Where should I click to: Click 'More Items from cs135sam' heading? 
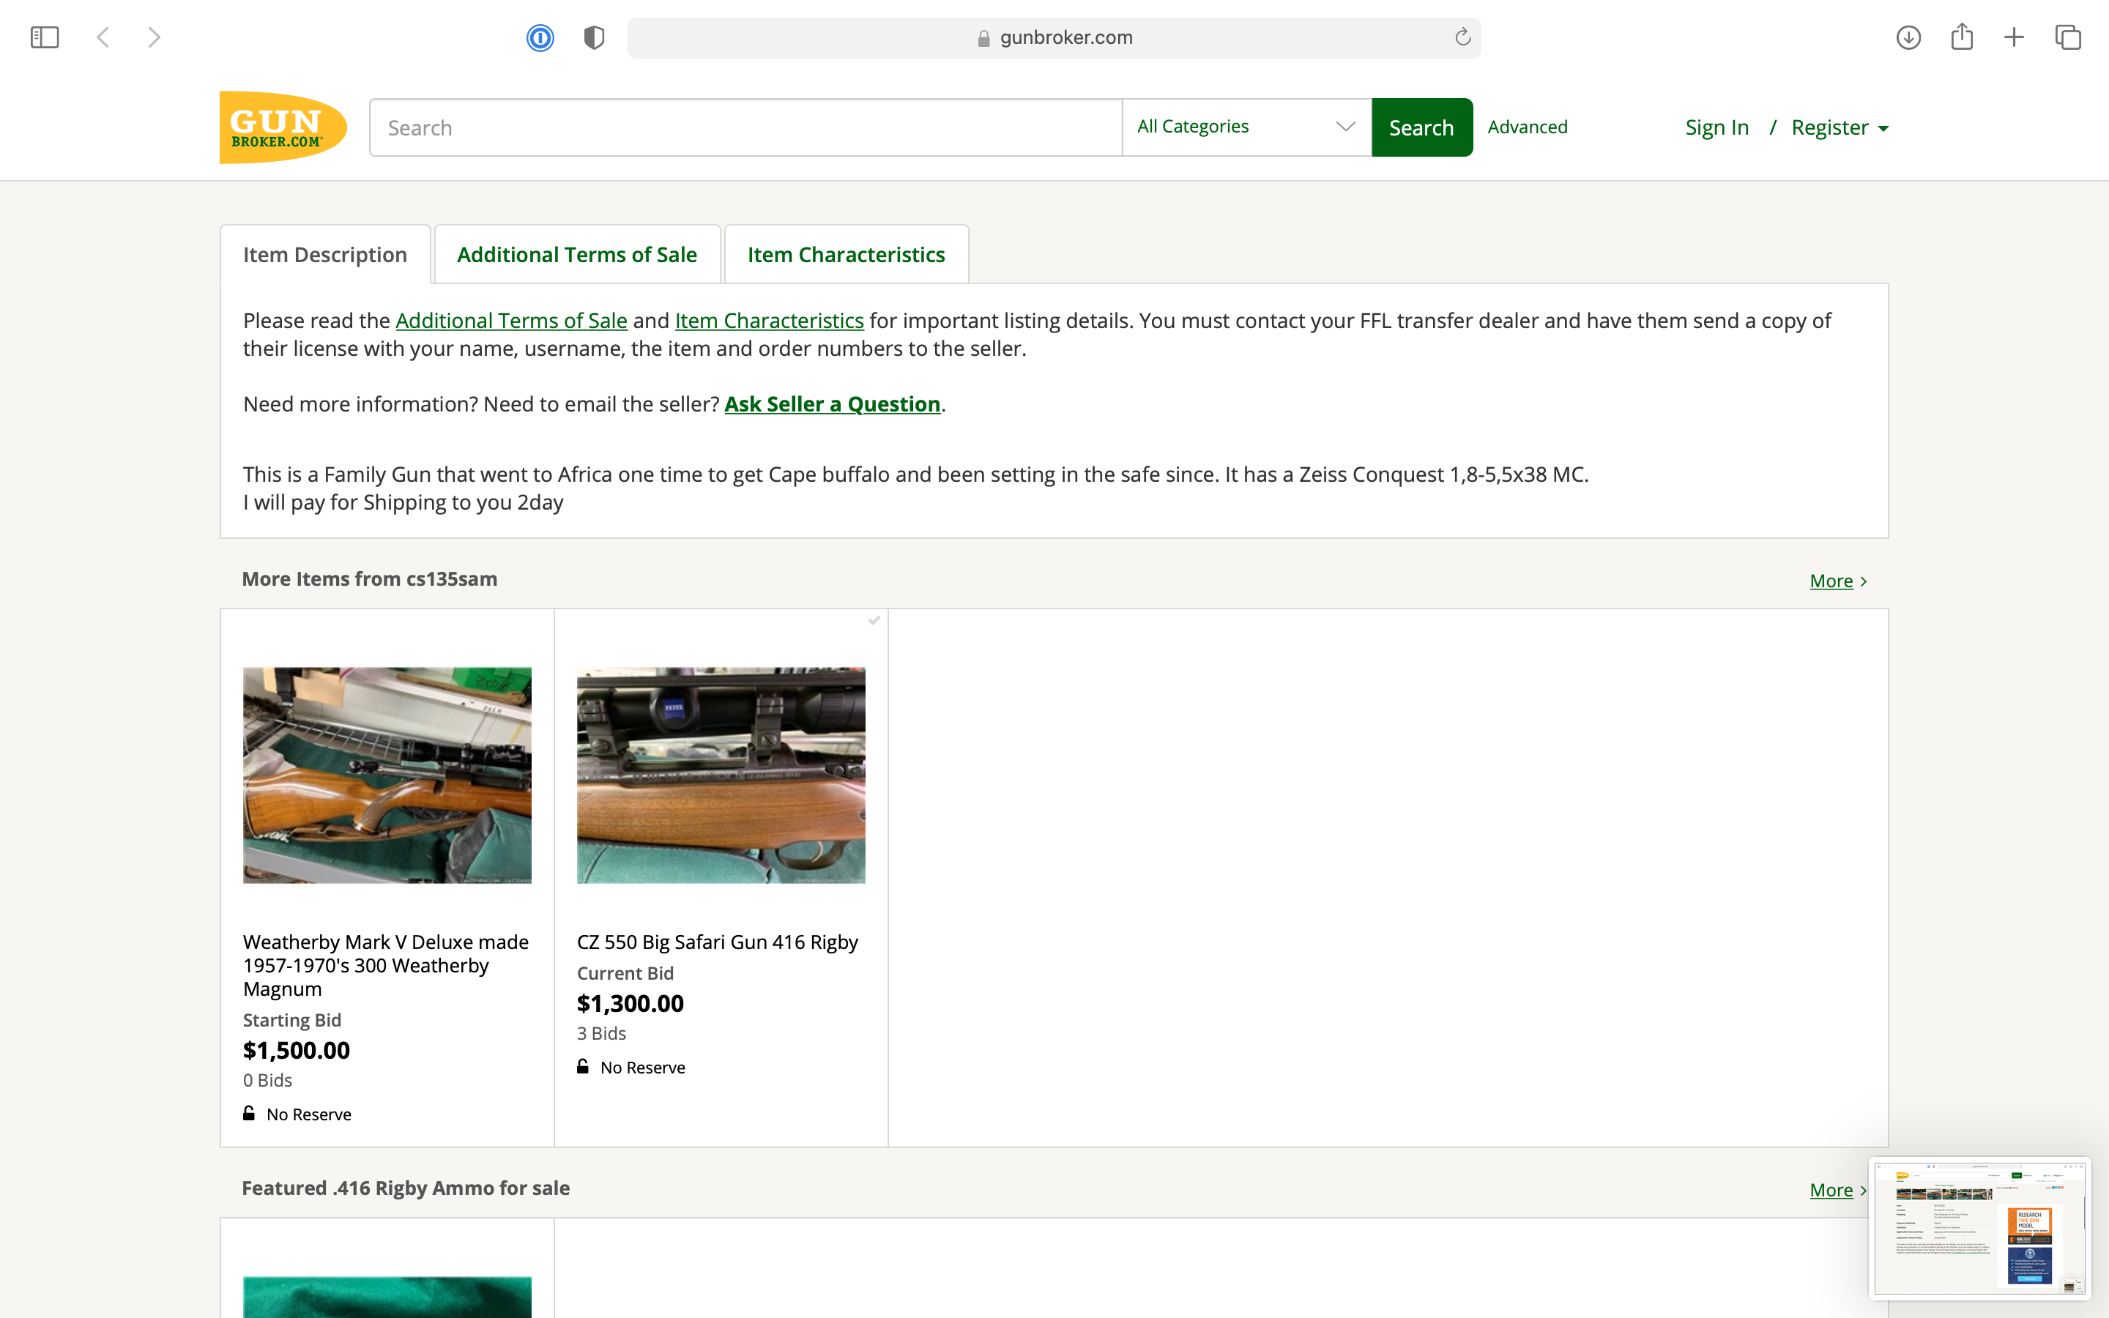(x=370, y=578)
